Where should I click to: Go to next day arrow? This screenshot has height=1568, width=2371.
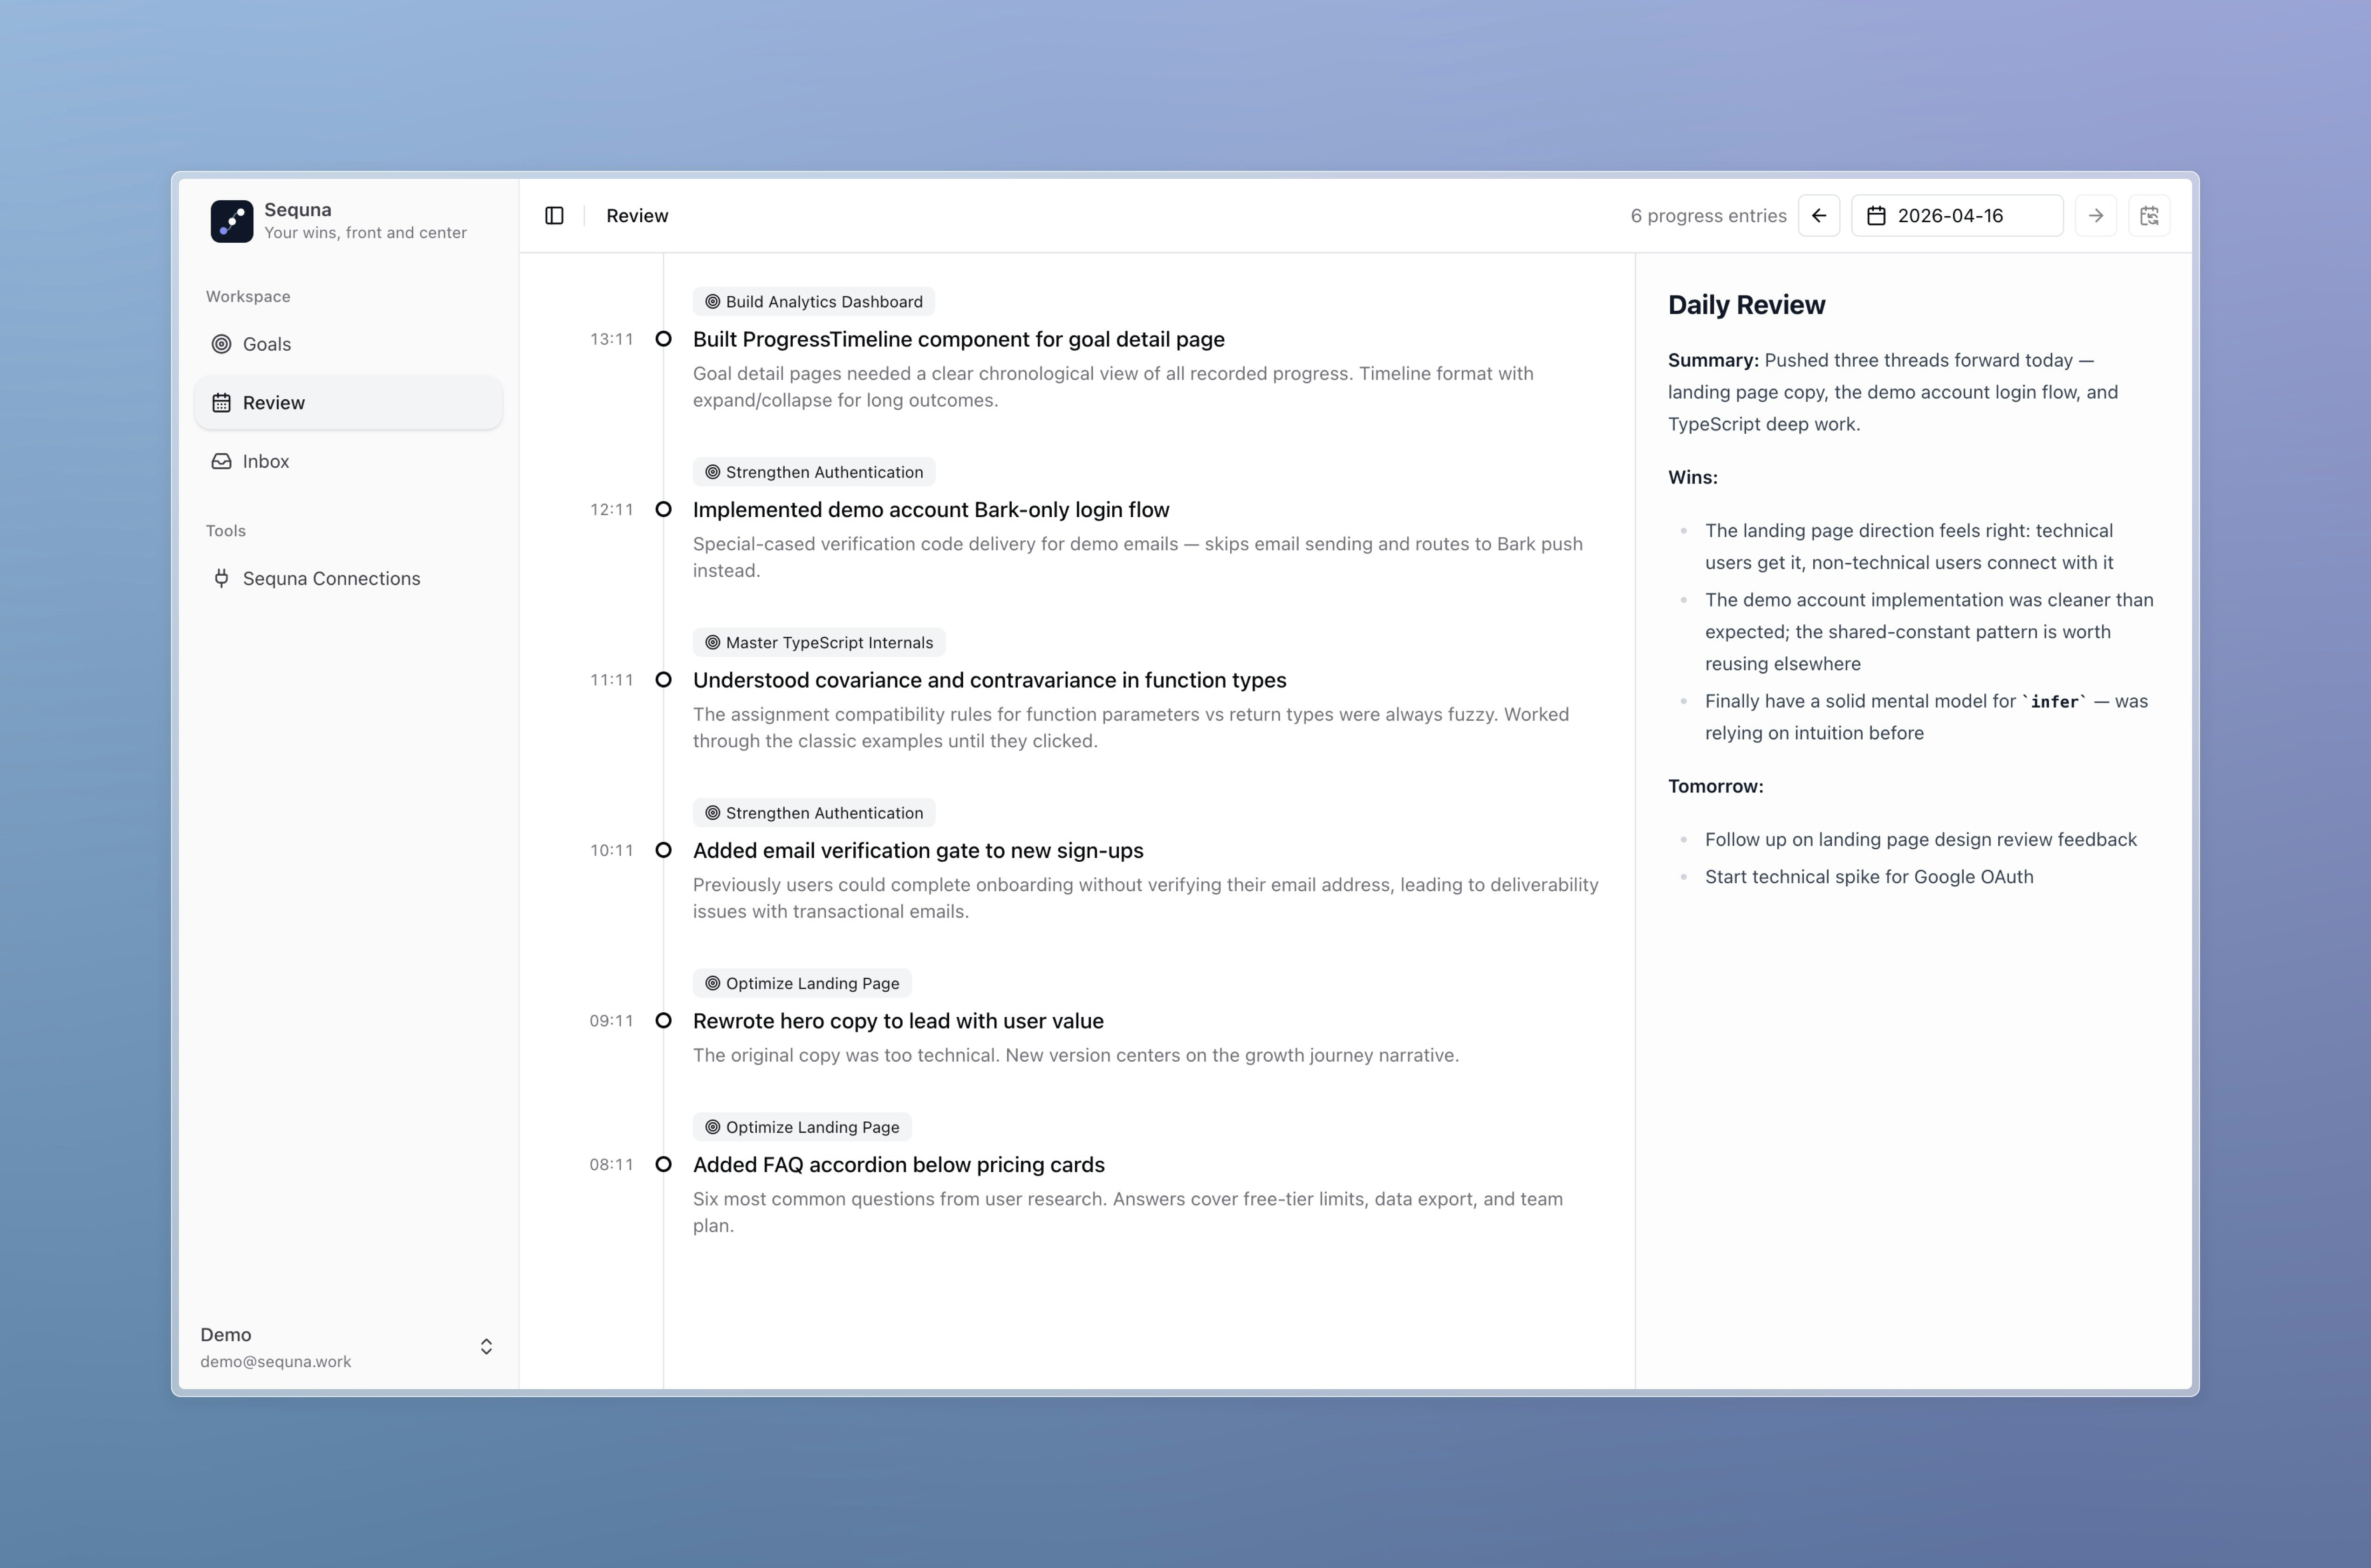2096,216
